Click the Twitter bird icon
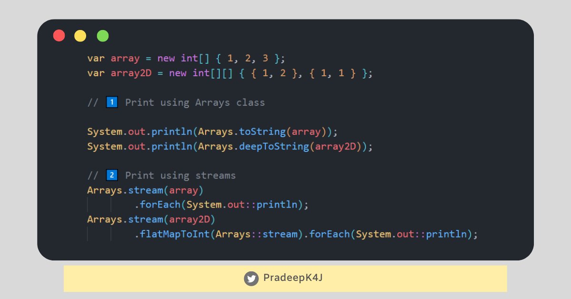Image resolution: width=571 pixels, height=299 pixels. [x=251, y=279]
